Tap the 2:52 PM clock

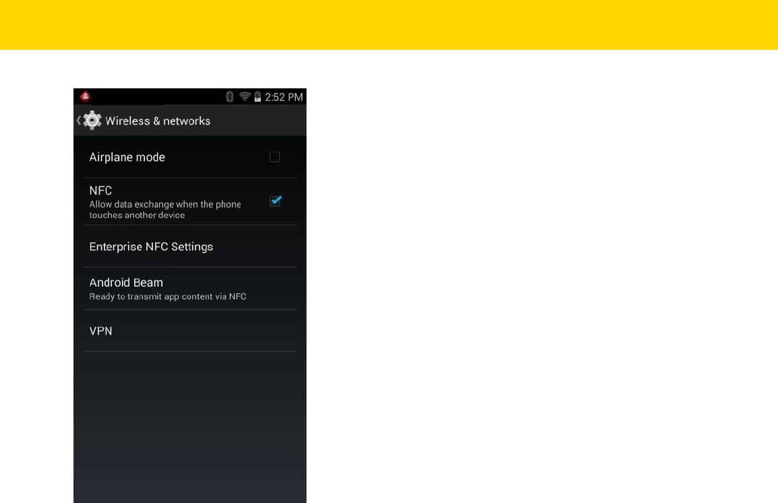(284, 97)
